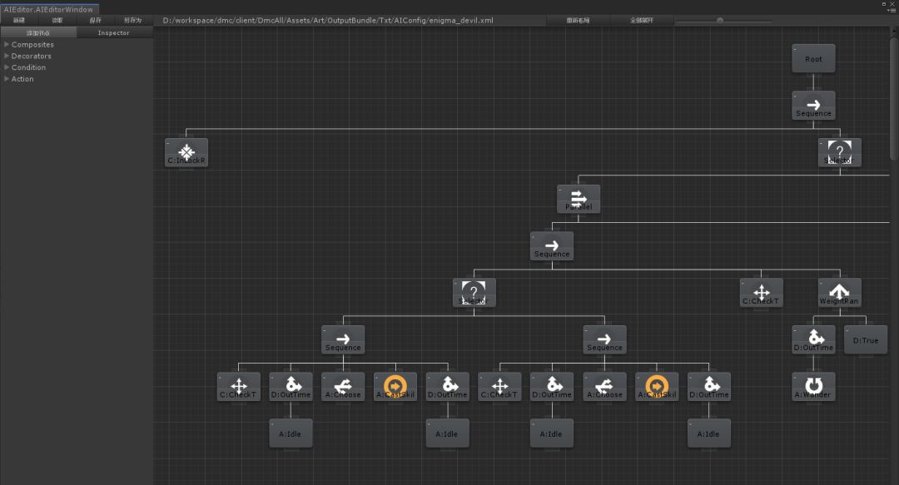Select the Parallel node icon
The height and width of the screenshot is (485, 899).
tap(579, 199)
